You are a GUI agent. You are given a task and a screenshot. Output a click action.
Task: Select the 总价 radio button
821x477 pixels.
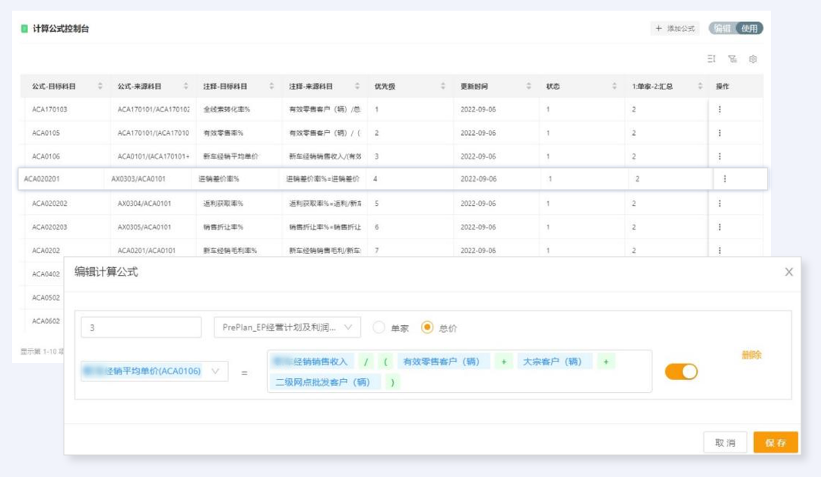(x=426, y=327)
